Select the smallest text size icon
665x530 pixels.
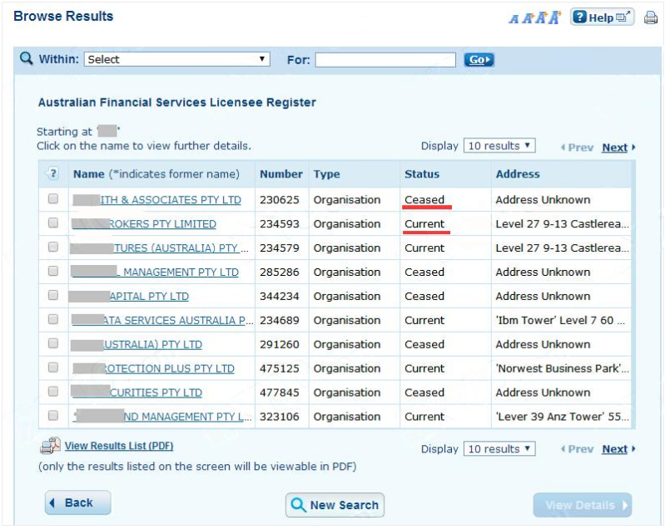point(514,18)
